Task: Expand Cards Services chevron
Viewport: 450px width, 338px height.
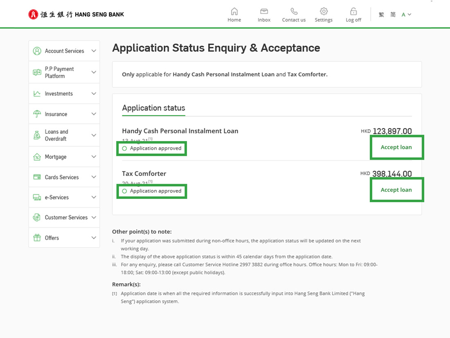Action: click(x=94, y=177)
